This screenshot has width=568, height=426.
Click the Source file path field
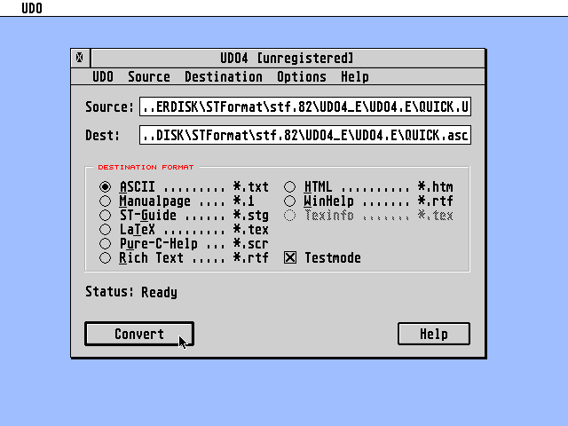(x=305, y=106)
